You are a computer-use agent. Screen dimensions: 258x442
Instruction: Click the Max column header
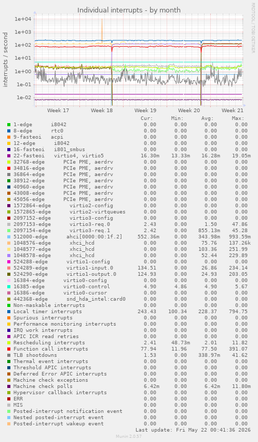point(238,118)
